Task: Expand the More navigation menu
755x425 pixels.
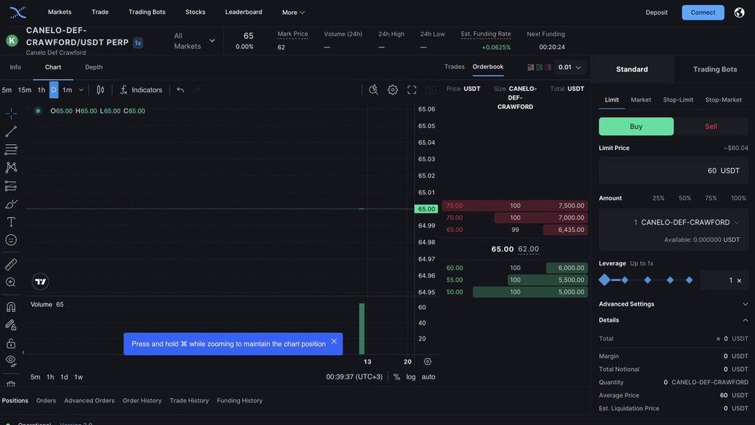Action: (293, 12)
